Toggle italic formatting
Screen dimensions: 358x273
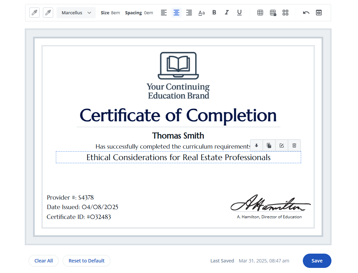tap(227, 13)
